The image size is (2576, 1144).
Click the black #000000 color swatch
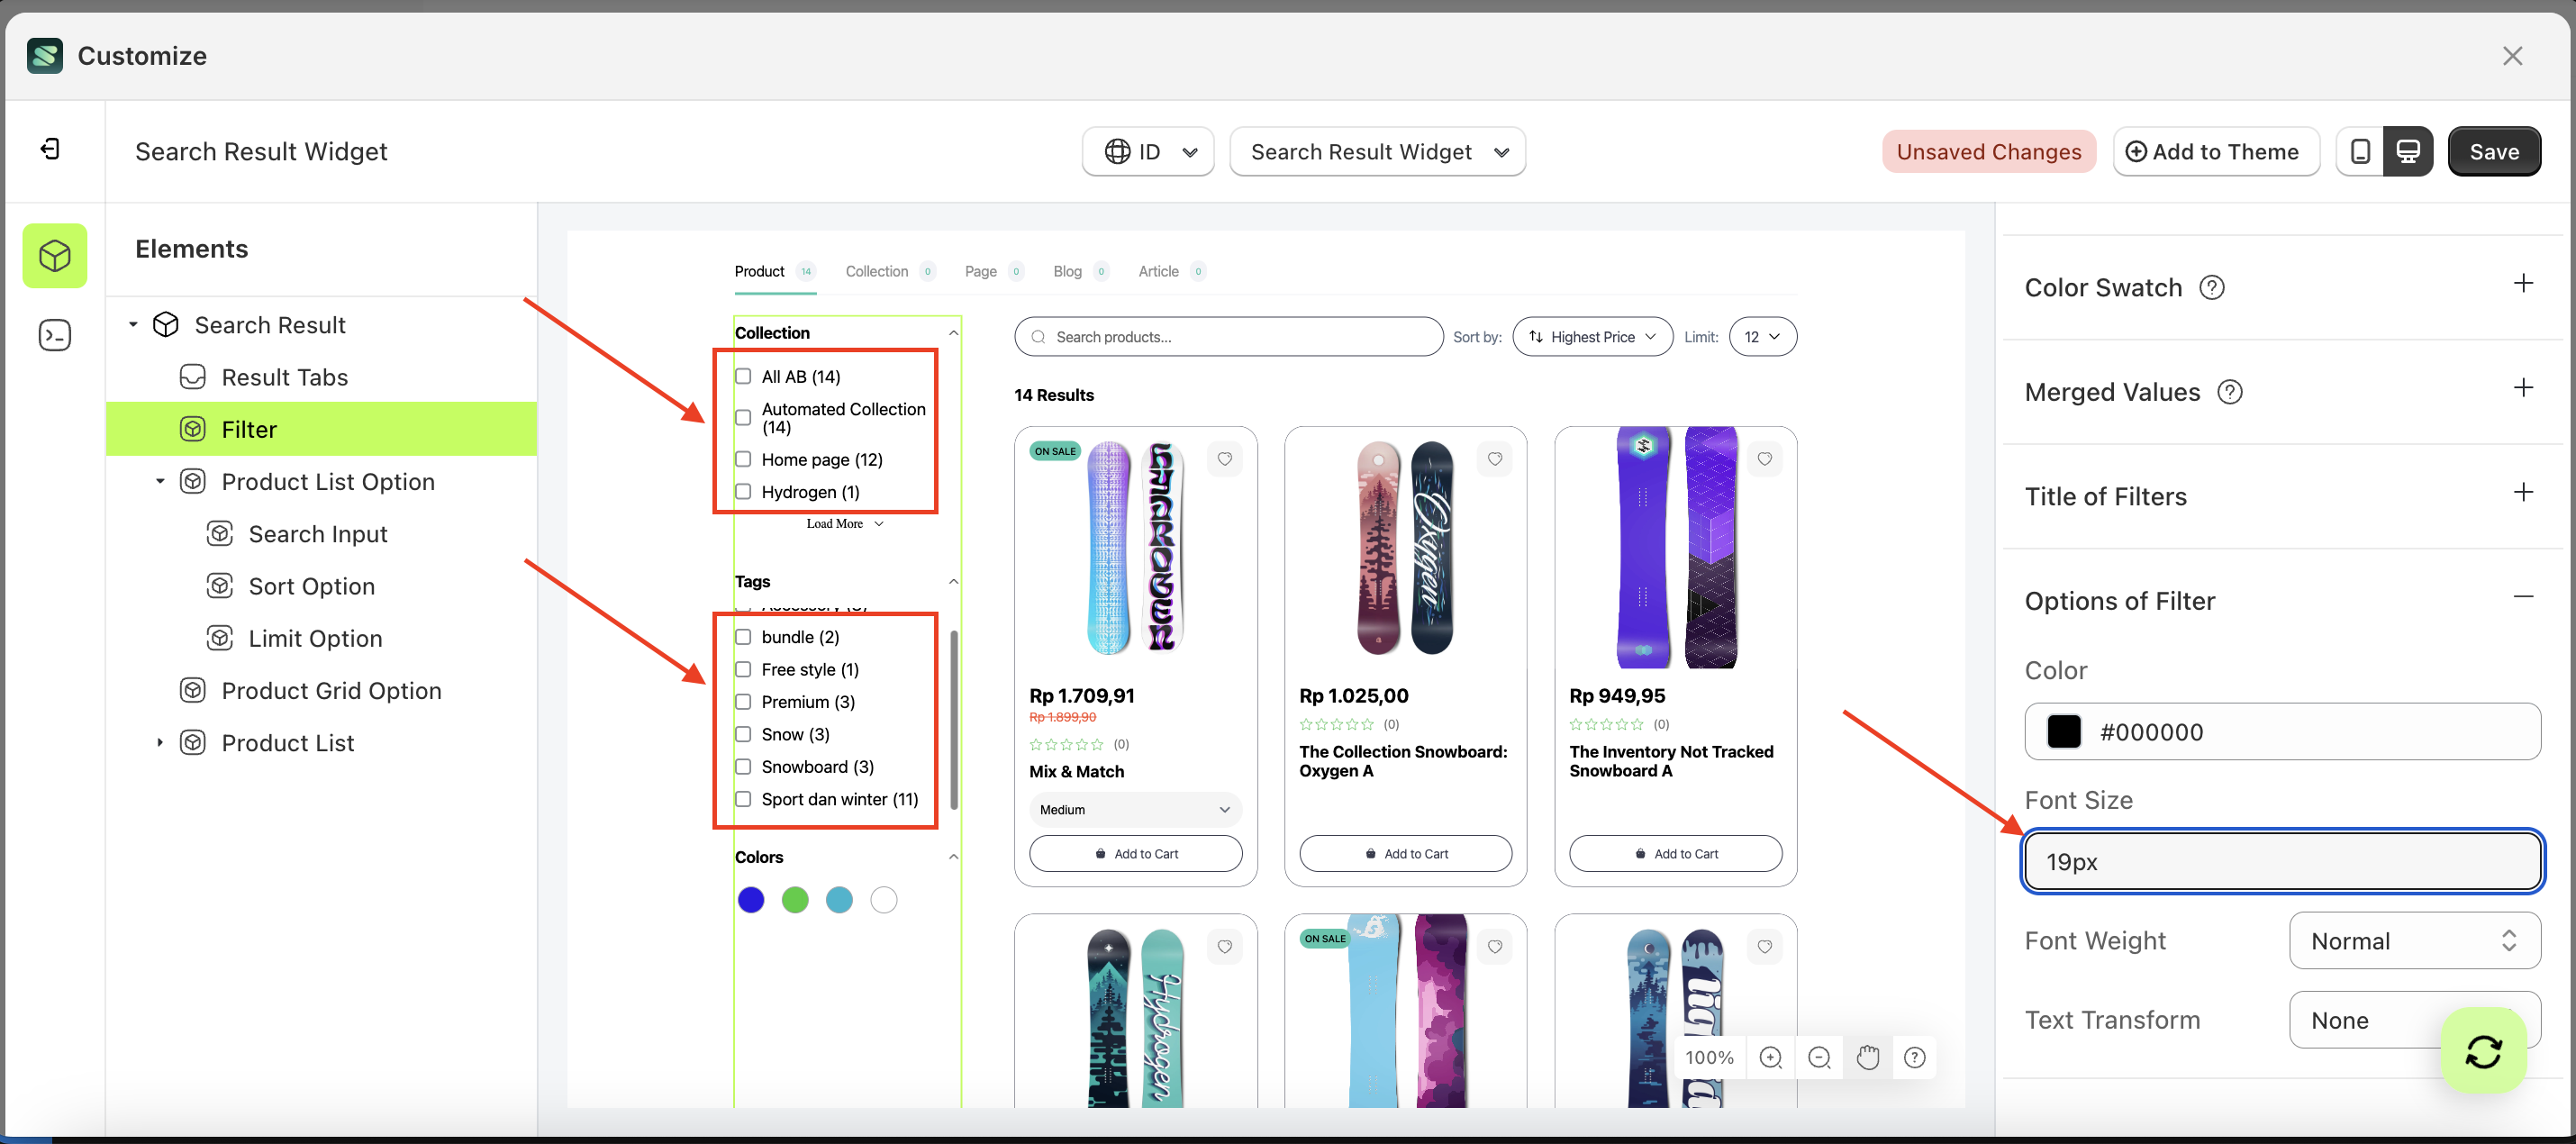(2064, 732)
